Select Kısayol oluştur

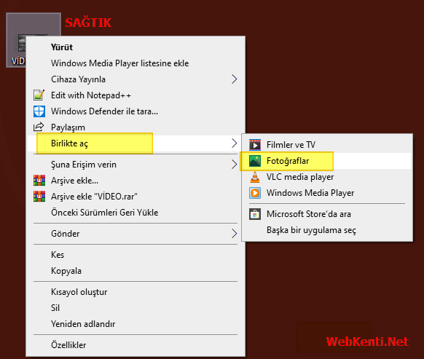(x=136, y=292)
